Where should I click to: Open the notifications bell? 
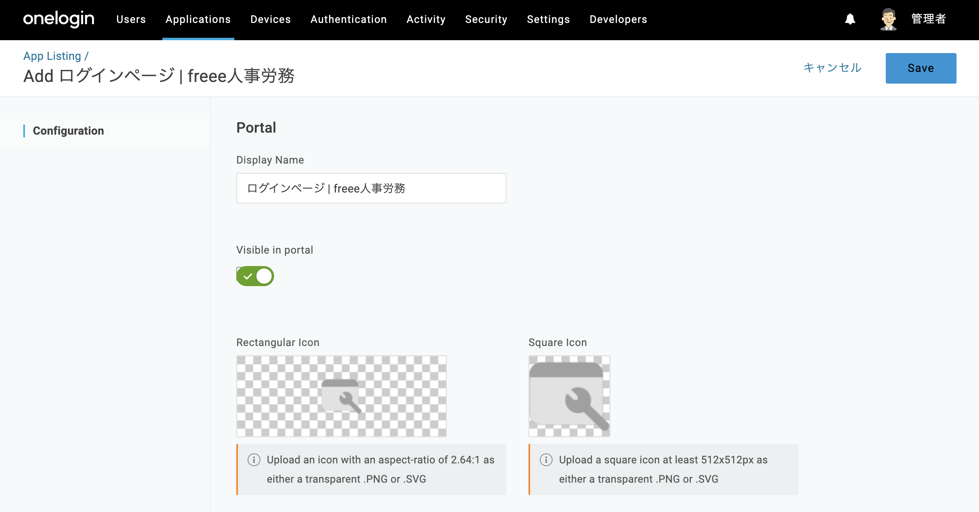point(850,19)
